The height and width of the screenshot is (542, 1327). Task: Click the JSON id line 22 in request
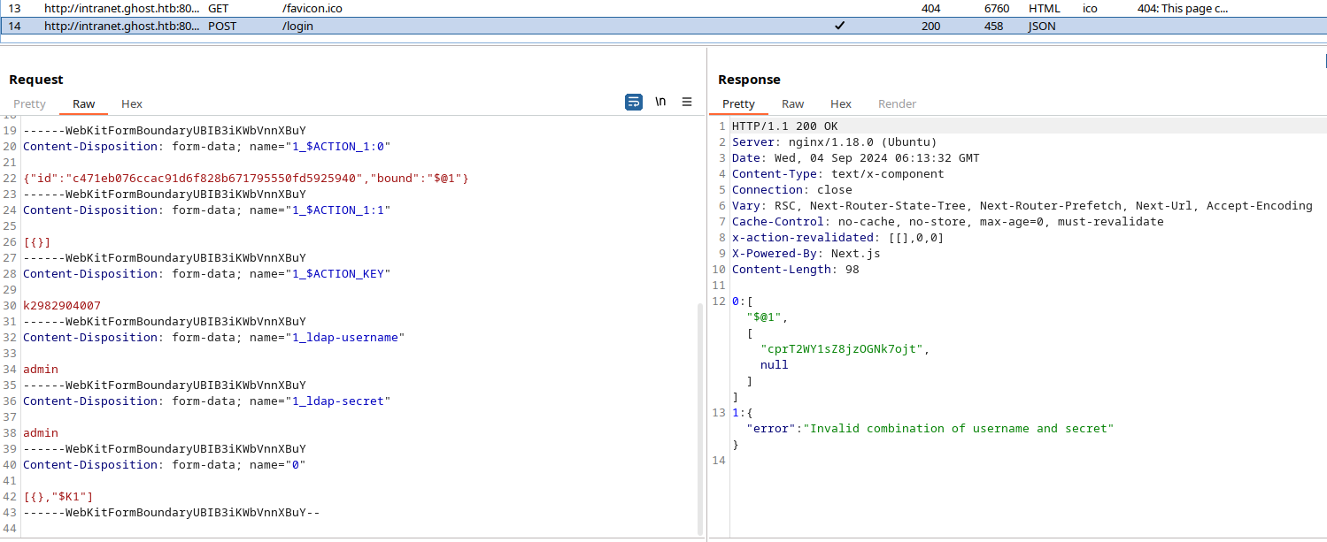pos(246,179)
